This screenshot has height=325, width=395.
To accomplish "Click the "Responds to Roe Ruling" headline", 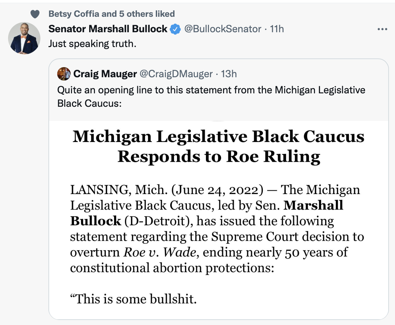I will pyautogui.click(x=219, y=156).
